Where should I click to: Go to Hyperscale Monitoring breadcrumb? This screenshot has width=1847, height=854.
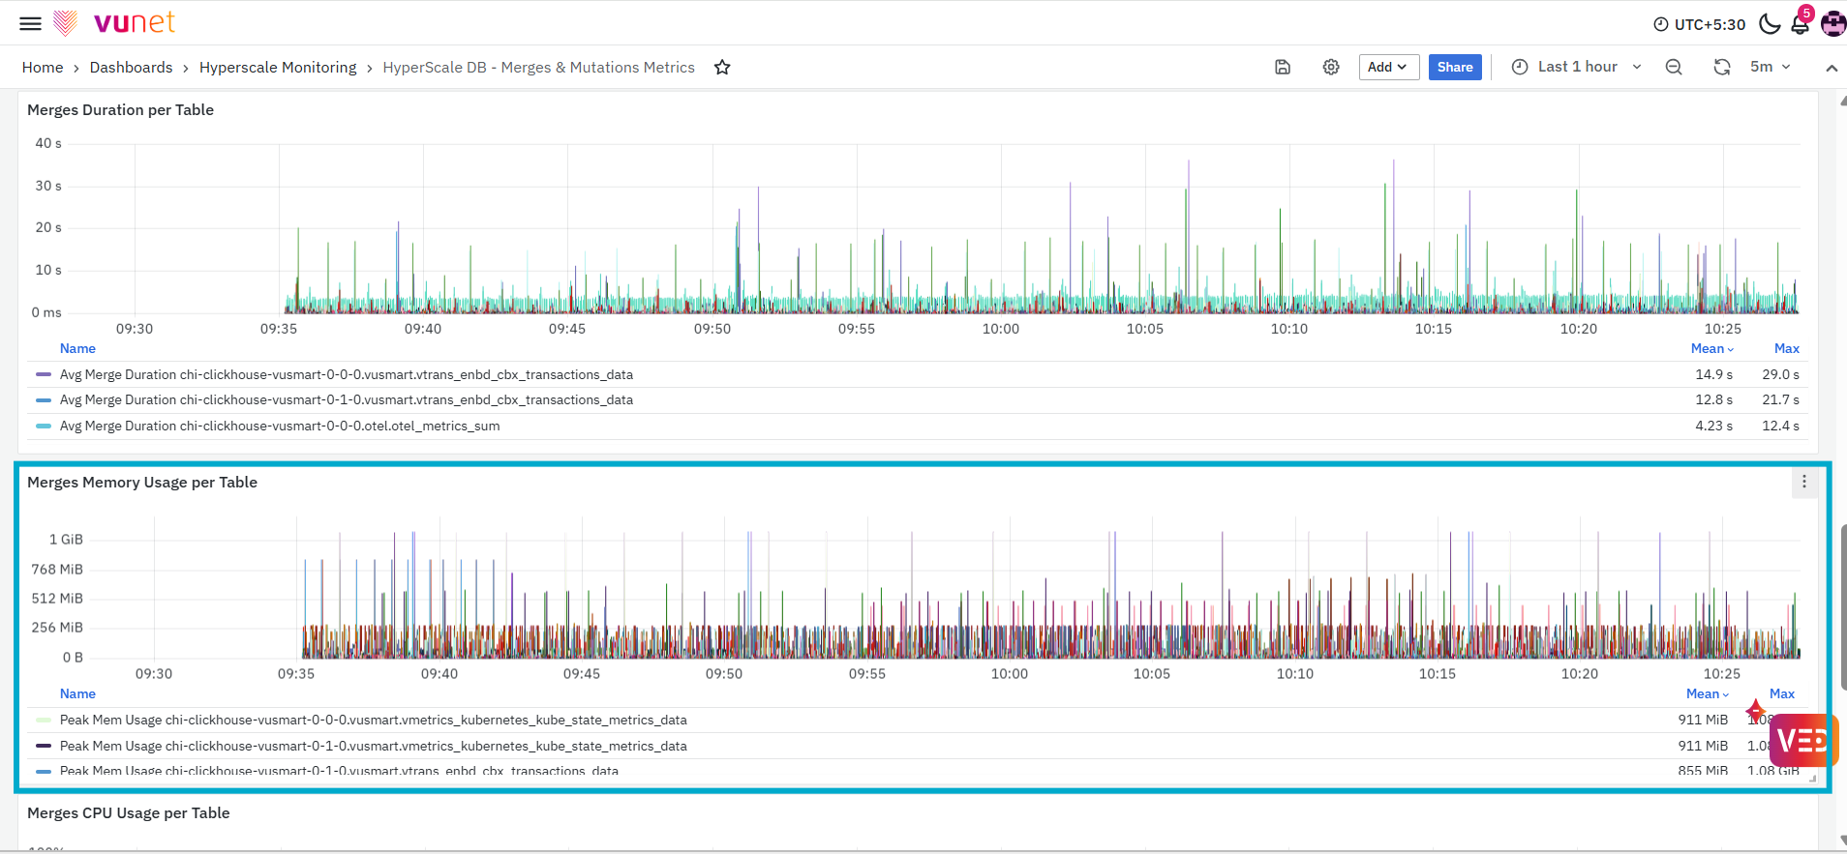[278, 68]
